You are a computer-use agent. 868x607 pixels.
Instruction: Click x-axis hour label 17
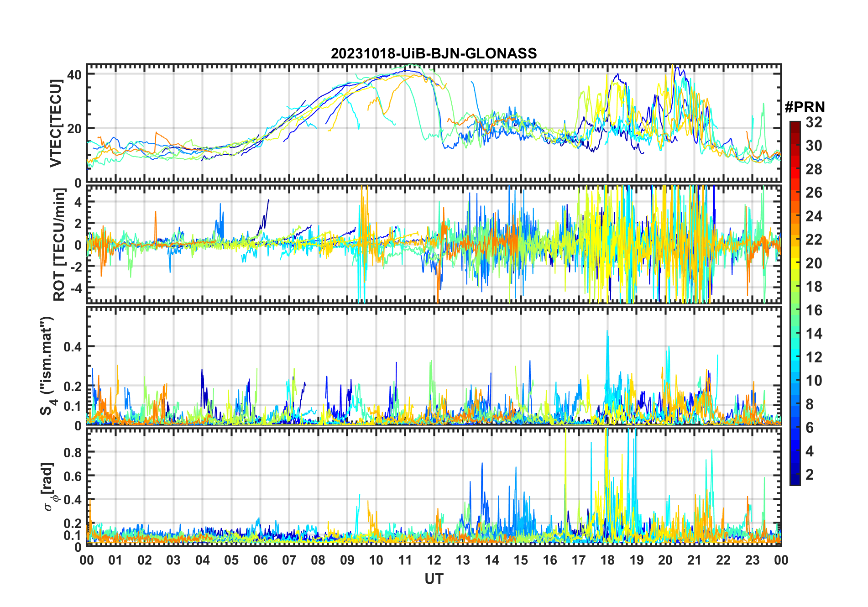579,560
